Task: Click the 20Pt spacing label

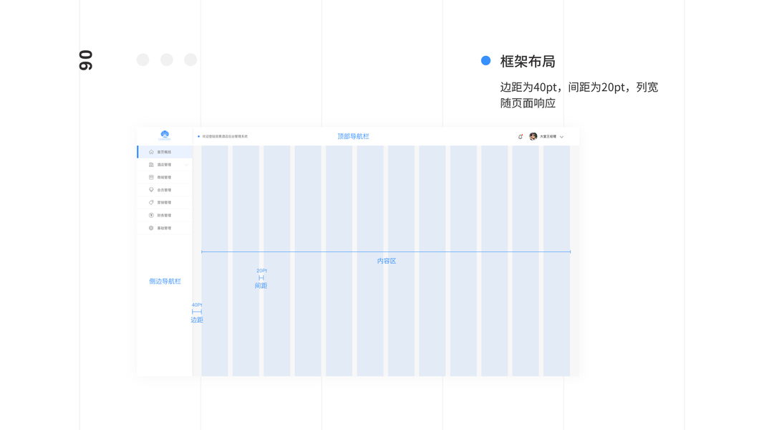Action: [261, 271]
